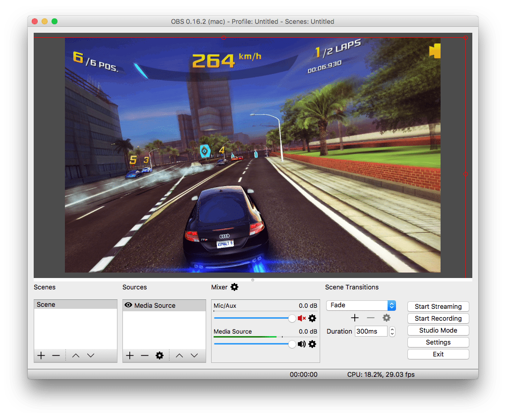506x419 pixels.
Task: Click the OBS window title text
Action: pos(253,22)
